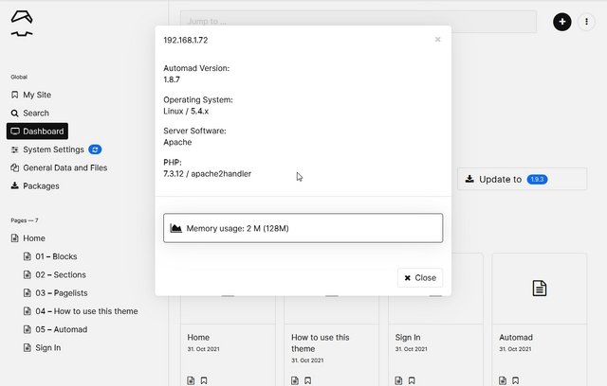
Task: Select 05 – Automad page in tree
Action: 55,329
